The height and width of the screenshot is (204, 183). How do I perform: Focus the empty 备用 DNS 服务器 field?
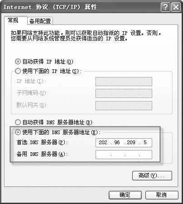pos(124,155)
